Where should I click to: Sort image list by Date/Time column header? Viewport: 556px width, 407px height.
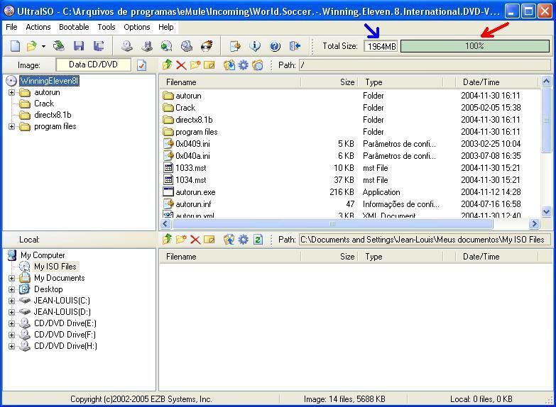pyautogui.click(x=497, y=82)
